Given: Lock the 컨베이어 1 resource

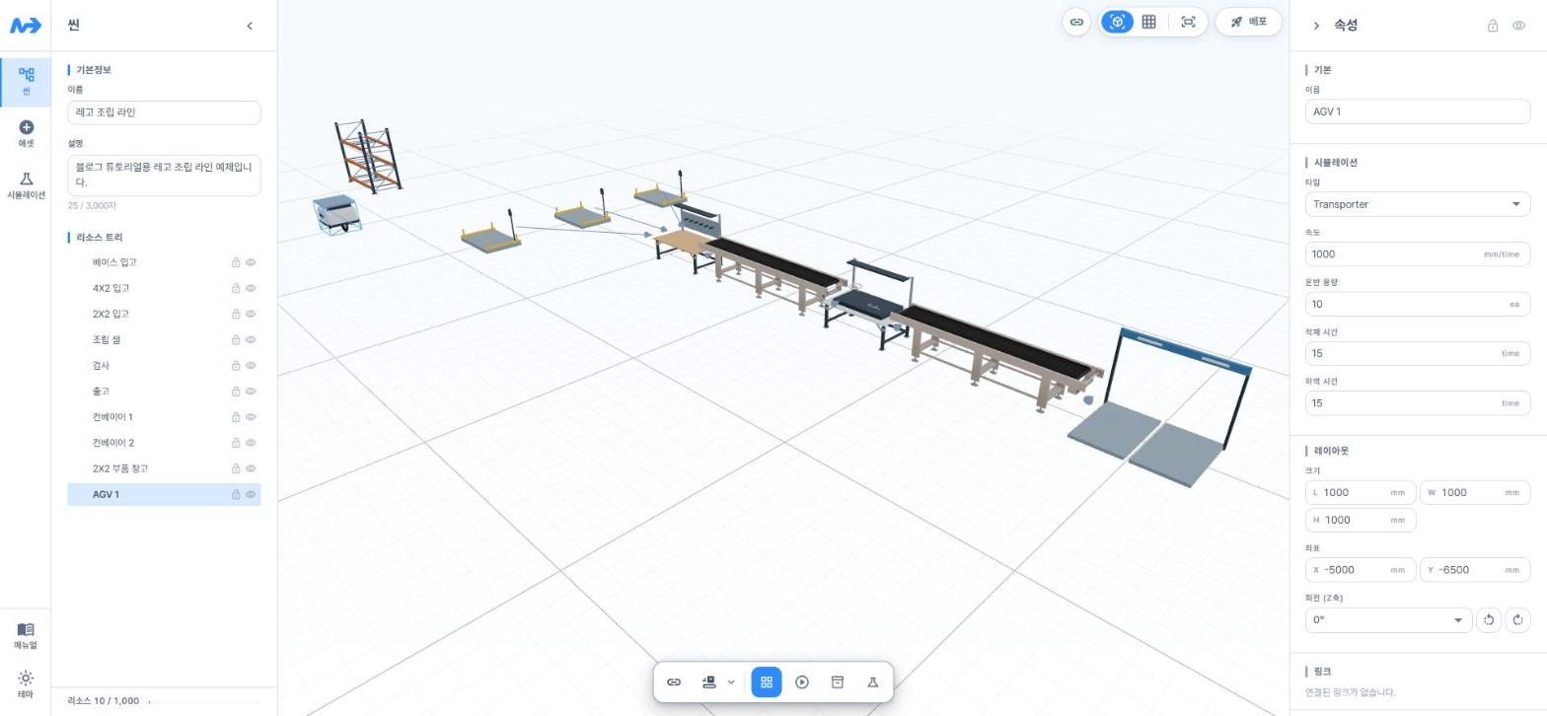Looking at the screenshot, I should coord(236,417).
